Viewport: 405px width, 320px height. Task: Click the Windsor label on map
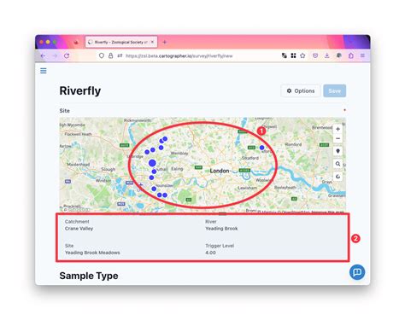[x=103, y=180]
